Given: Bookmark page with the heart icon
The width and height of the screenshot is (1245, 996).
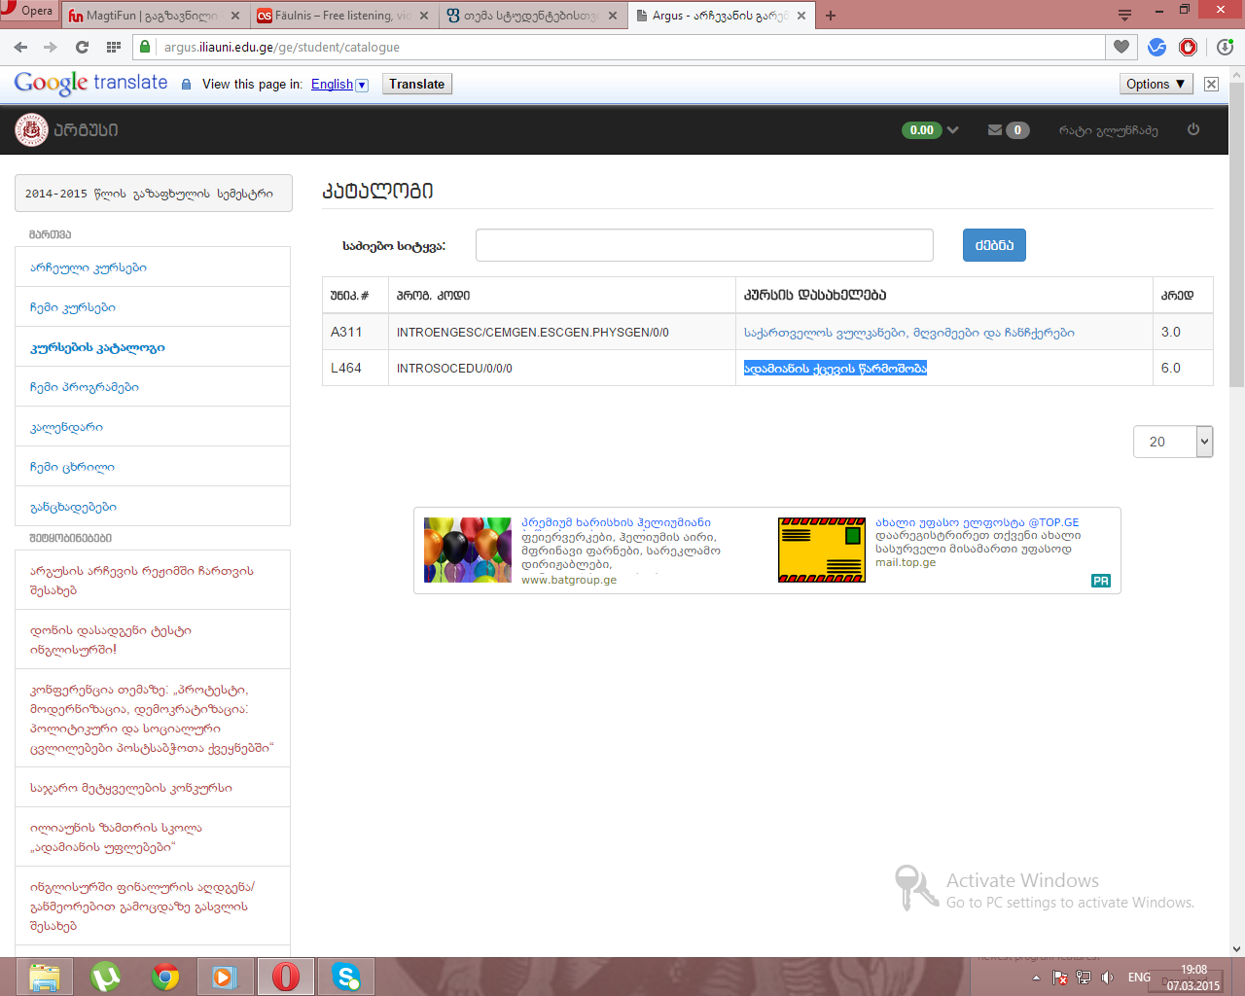Looking at the screenshot, I should [1121, 47].
